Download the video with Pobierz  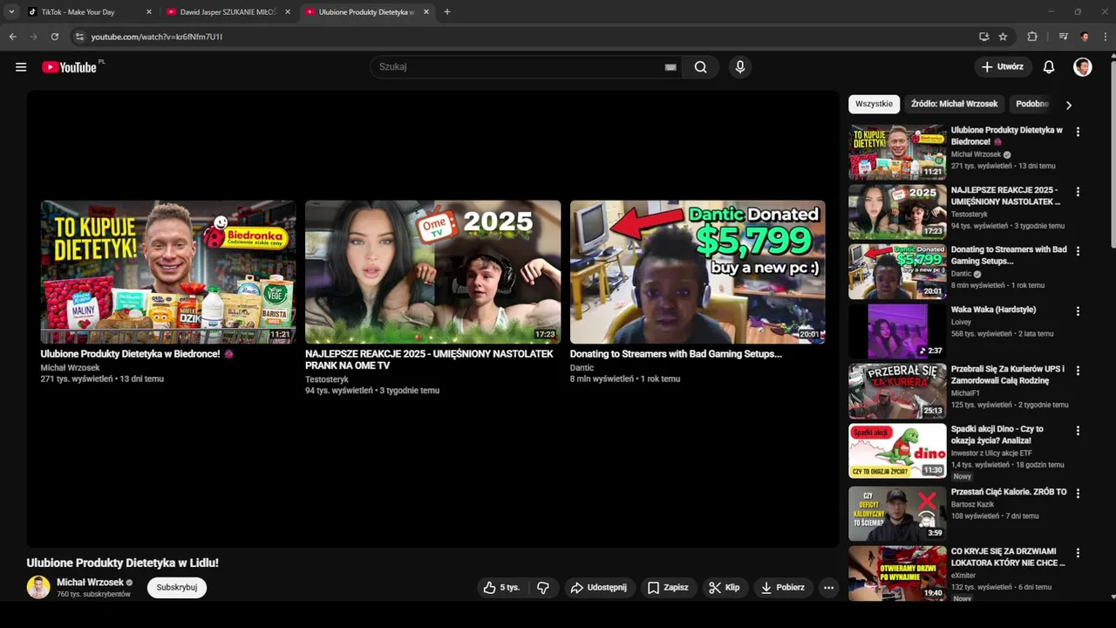click(x=783, y=588)
